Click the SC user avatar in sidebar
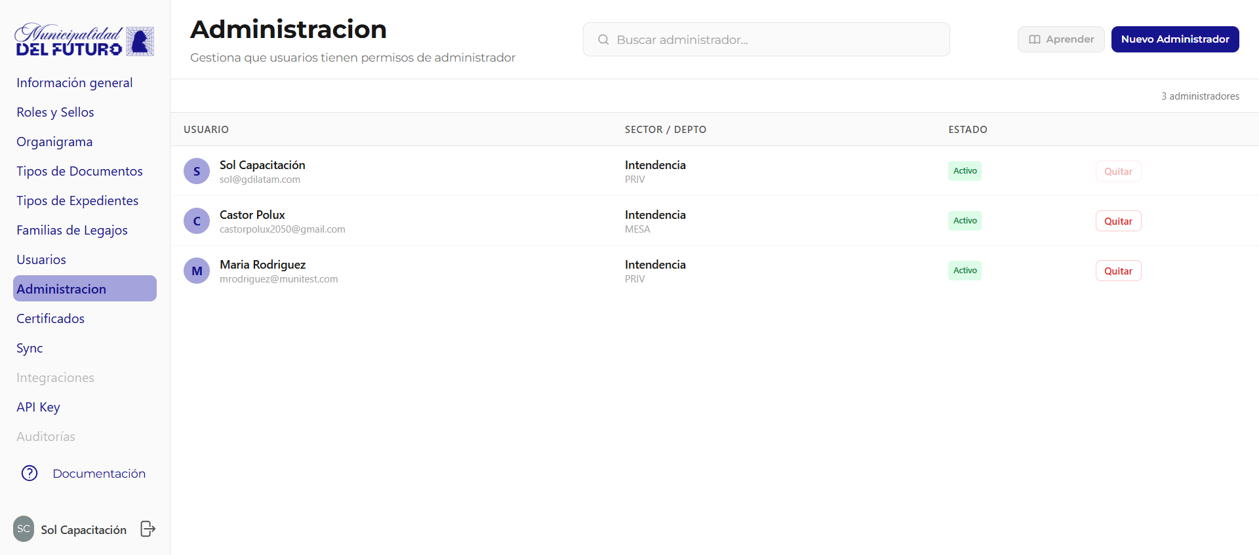This screenshot has width=1259, height=555. [24, 529]
